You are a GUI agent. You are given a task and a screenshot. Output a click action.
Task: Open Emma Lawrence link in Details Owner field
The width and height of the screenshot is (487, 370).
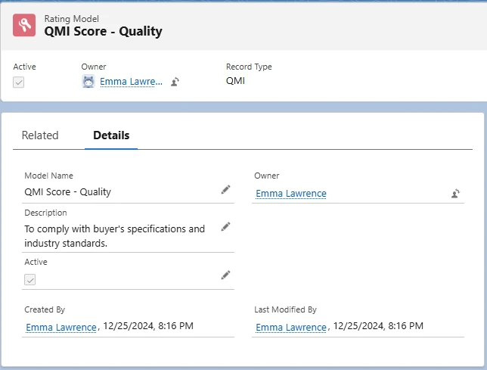291,194
